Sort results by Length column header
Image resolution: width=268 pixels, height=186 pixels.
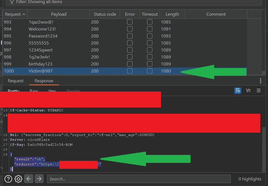pyautogui.click(x=172, y=14)
